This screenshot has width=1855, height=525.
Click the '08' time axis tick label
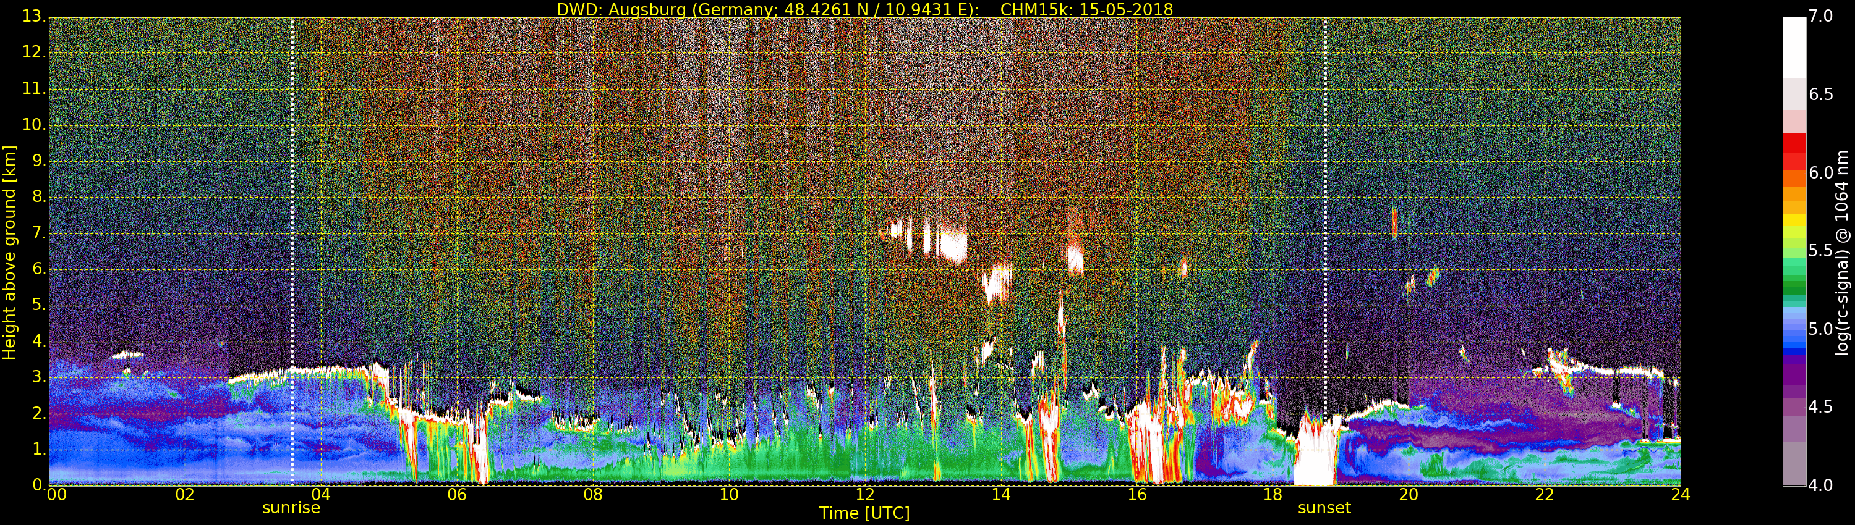tap(594, 495)
